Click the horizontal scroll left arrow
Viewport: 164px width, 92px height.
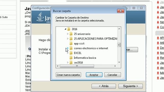pos(57,66)
